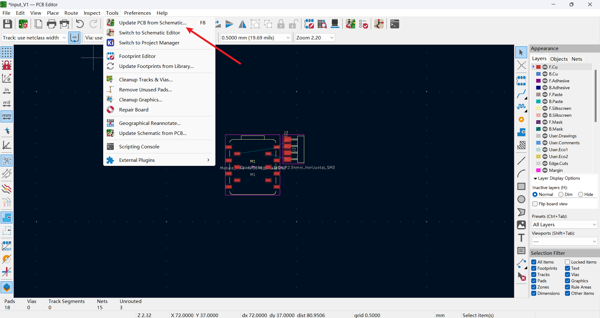The width and height of the screenshot is (600, 318).
Task: Open the Design Rules Checker icon
Action: [x=363, y=24]
